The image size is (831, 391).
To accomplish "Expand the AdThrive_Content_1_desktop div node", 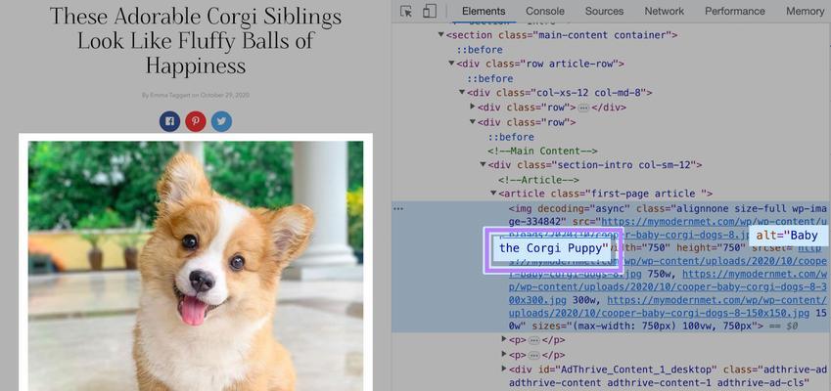I will pyautogui.click(x=504, y=369).
